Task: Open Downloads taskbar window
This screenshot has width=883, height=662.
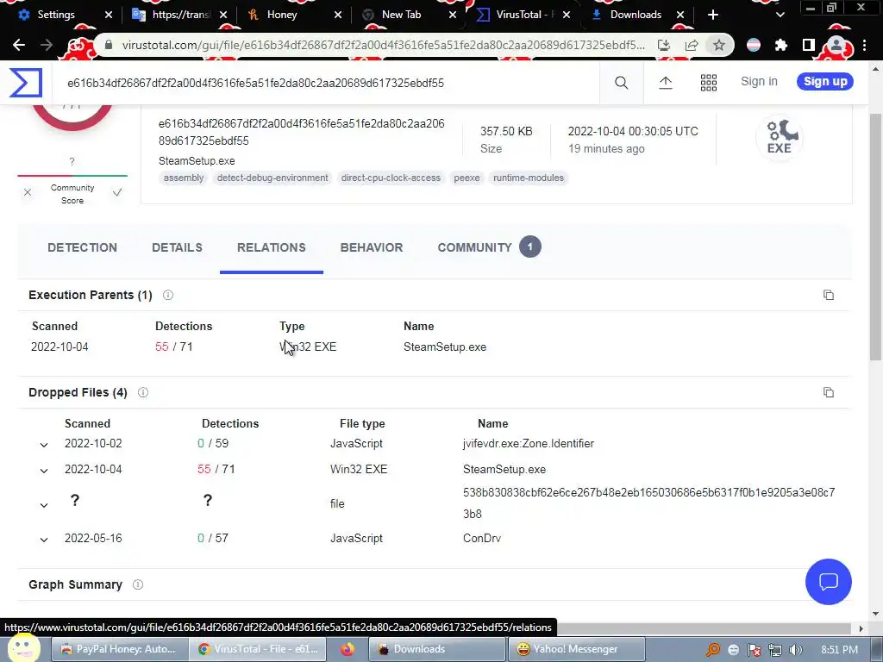Action: pyautogui.click(x=436, y=649)
